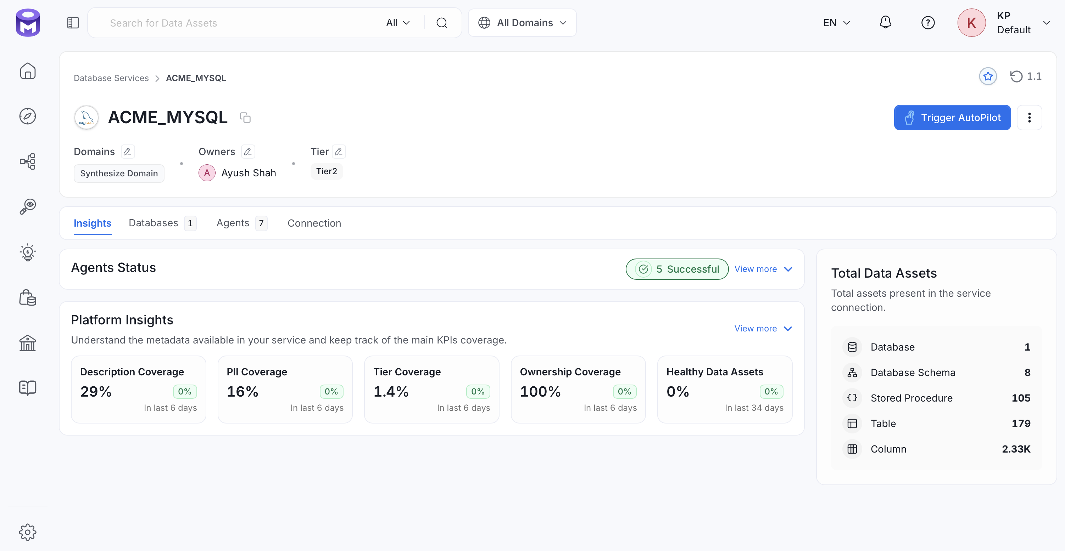Click the Trigger AutoPilot button

tap(952, 118)
